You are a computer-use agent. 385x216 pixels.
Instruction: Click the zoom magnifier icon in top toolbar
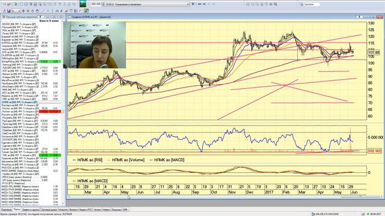click(x=40, y=4)
